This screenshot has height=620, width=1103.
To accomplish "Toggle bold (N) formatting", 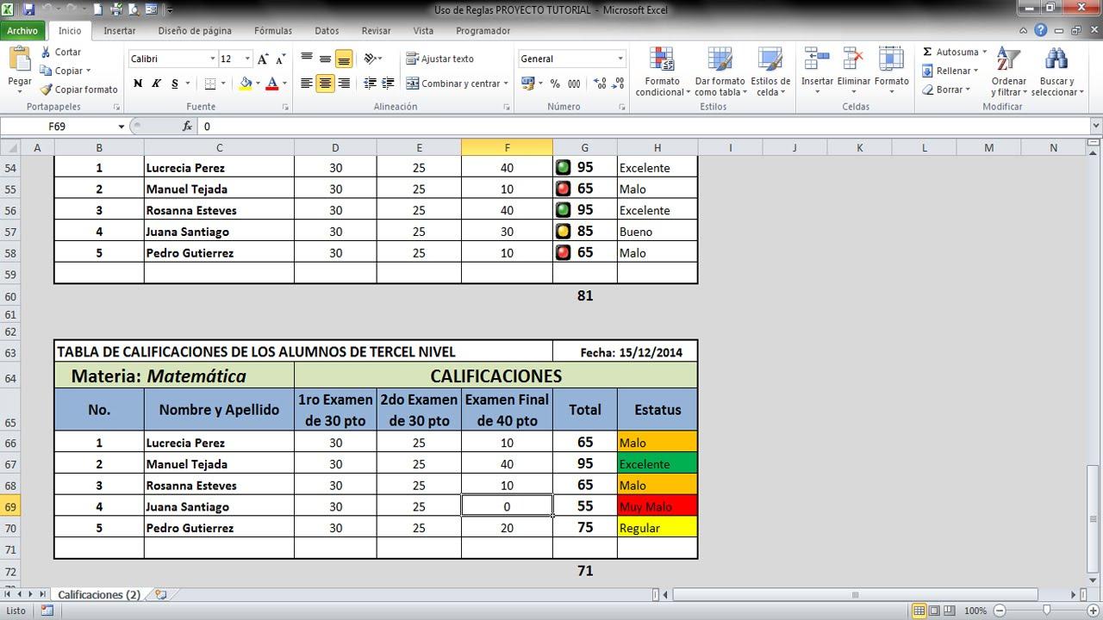I will tap(138, 84).
